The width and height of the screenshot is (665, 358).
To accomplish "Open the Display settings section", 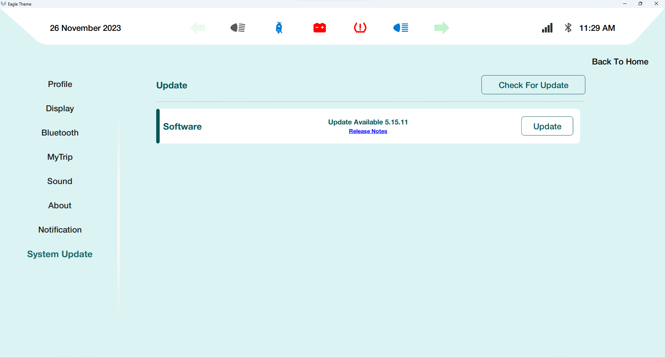I will [x=60, y=108].
